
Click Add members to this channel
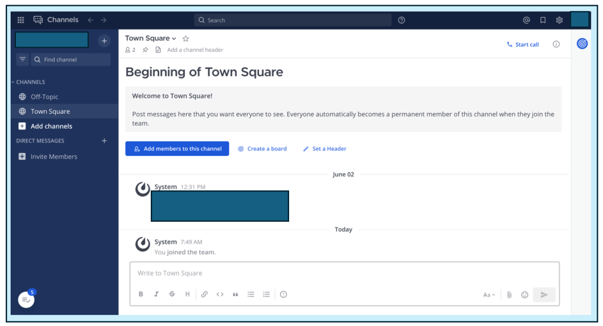click(177, 149)
